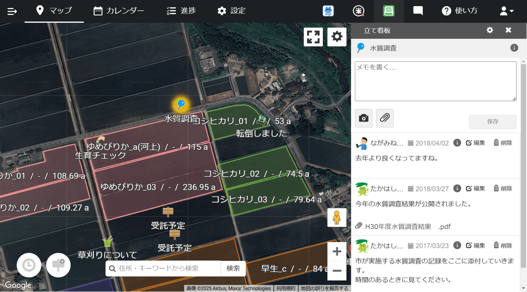
Task: Switch to the 進捗 tab
Action: pos(181,11)
